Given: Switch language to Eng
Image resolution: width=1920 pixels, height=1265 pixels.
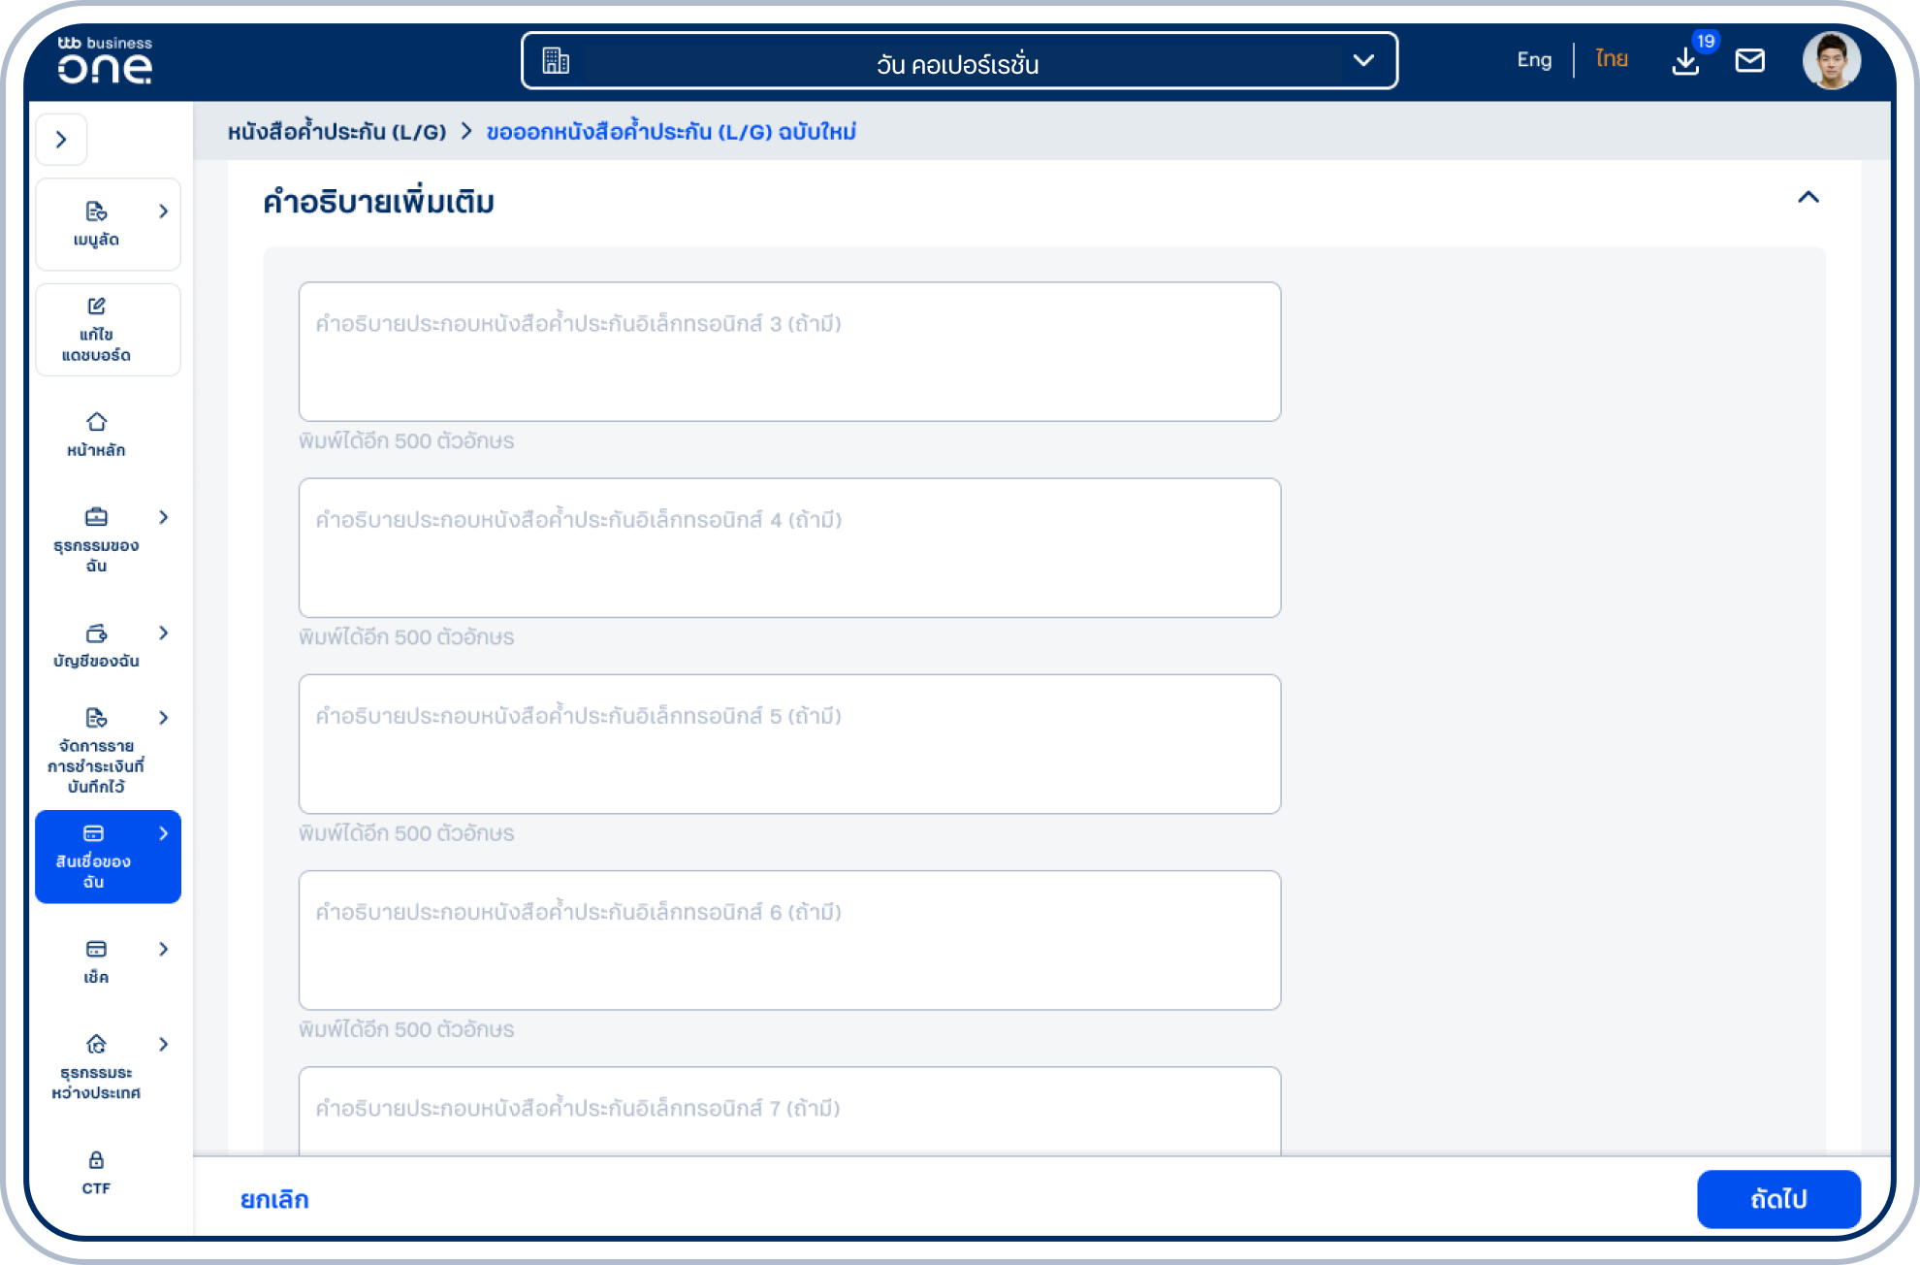Looking at the screenshot, I should (1534, 60).
